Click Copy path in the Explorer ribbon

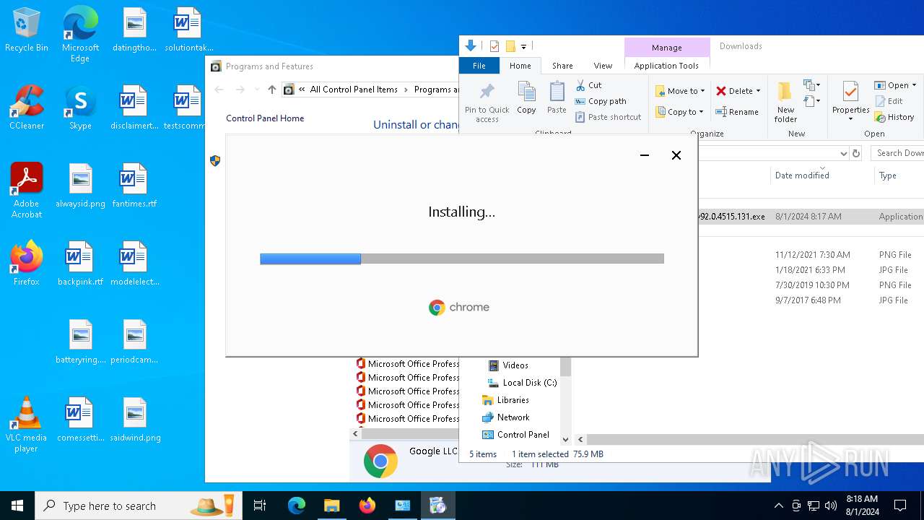pos(601,101)
